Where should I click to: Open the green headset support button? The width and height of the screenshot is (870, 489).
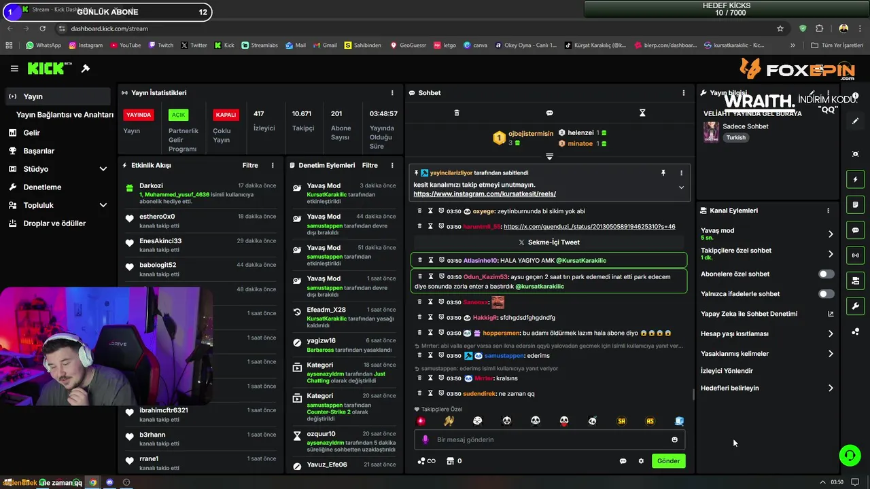coord(850,456)
